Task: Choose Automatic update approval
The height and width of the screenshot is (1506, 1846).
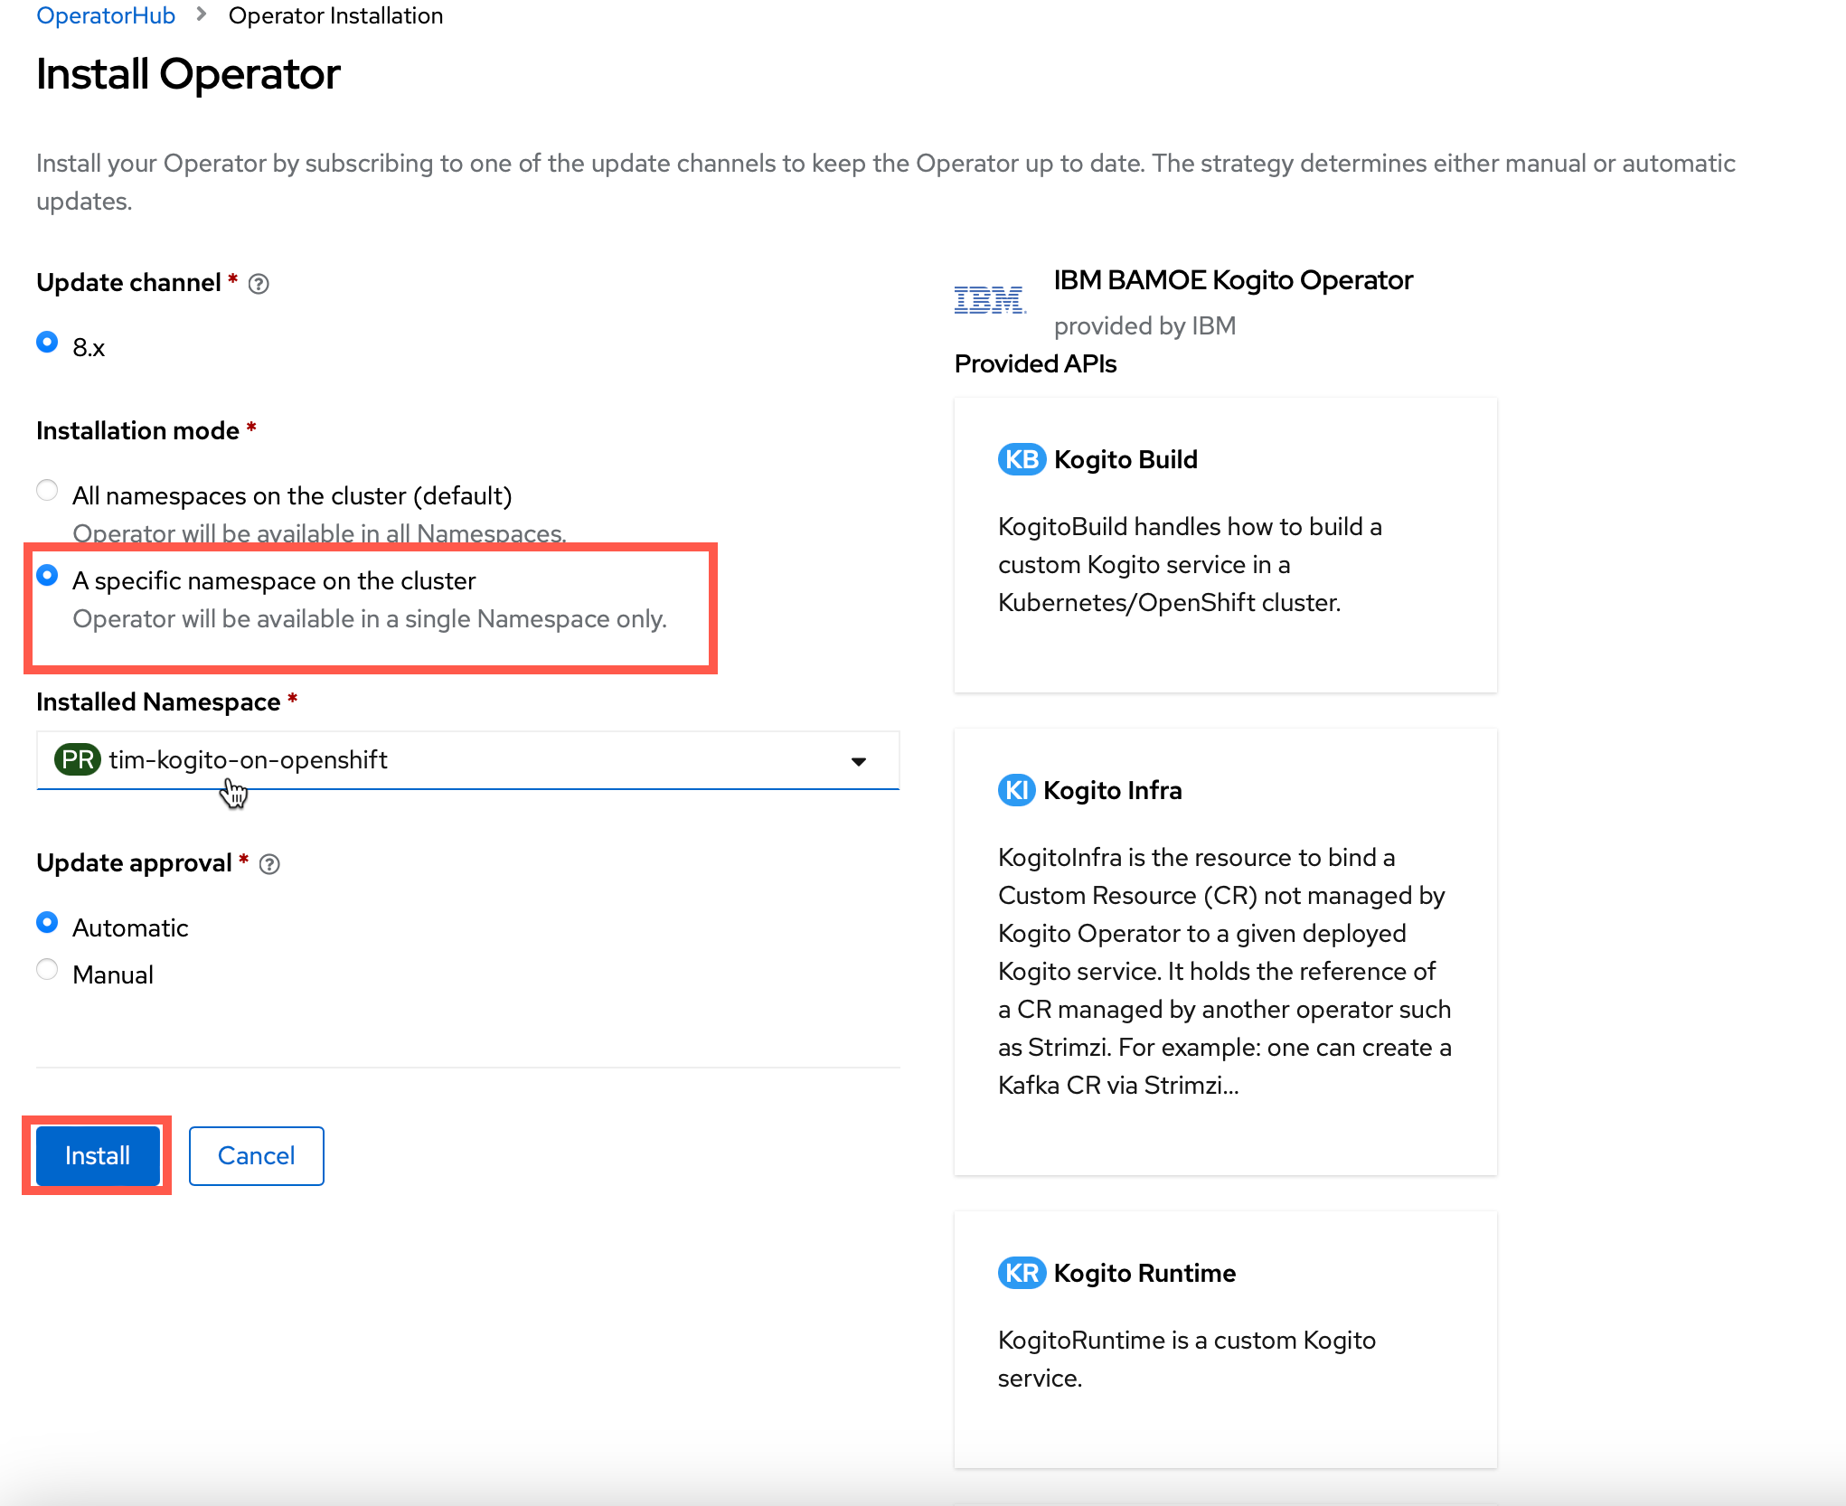Action: coord(47,923)
